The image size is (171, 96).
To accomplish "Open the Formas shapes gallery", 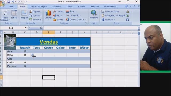I will (x=35, y=15).
